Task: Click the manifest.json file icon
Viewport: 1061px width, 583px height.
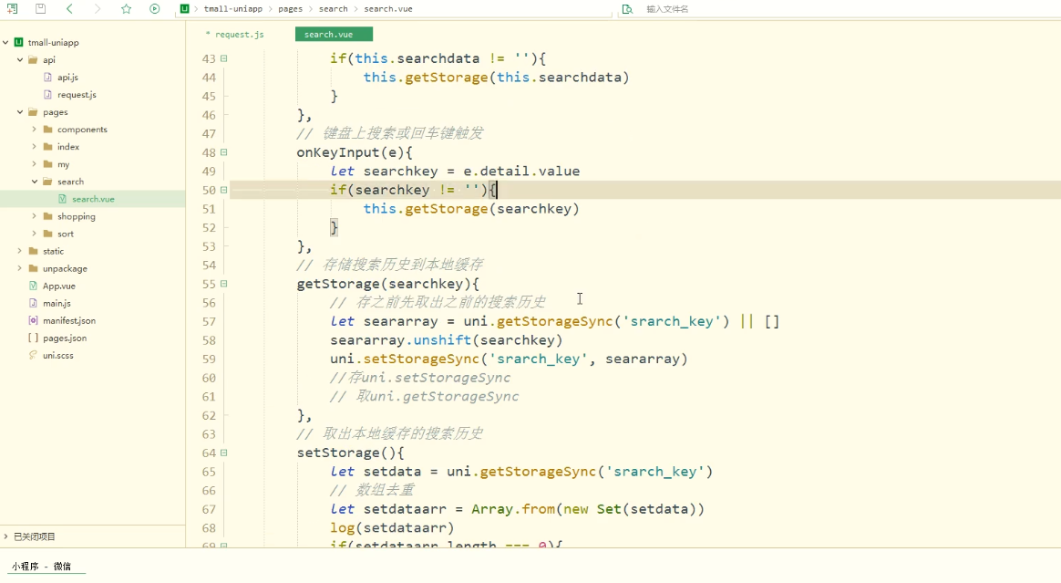Action: [33, 321]
